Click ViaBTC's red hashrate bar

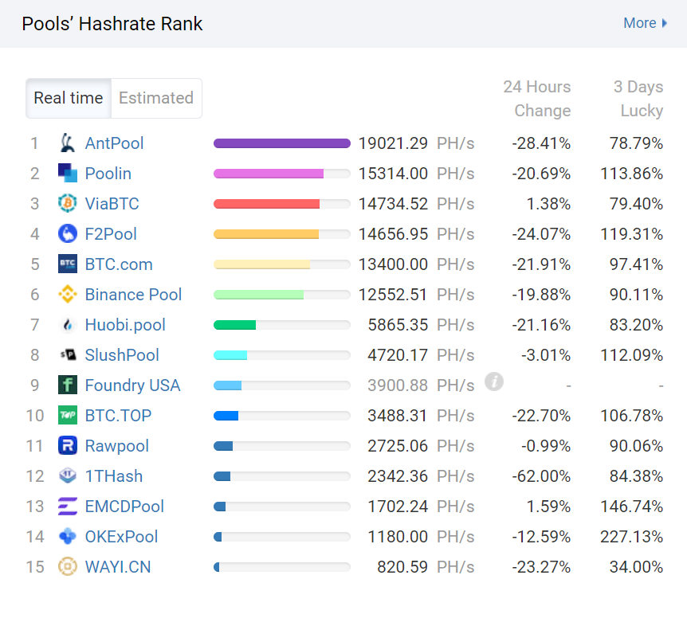point(266,204)
